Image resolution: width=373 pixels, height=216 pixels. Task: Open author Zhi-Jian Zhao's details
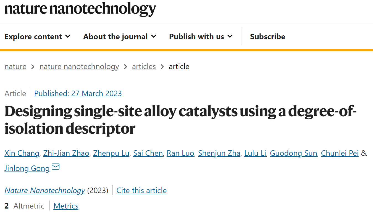[x=66, y=153]
